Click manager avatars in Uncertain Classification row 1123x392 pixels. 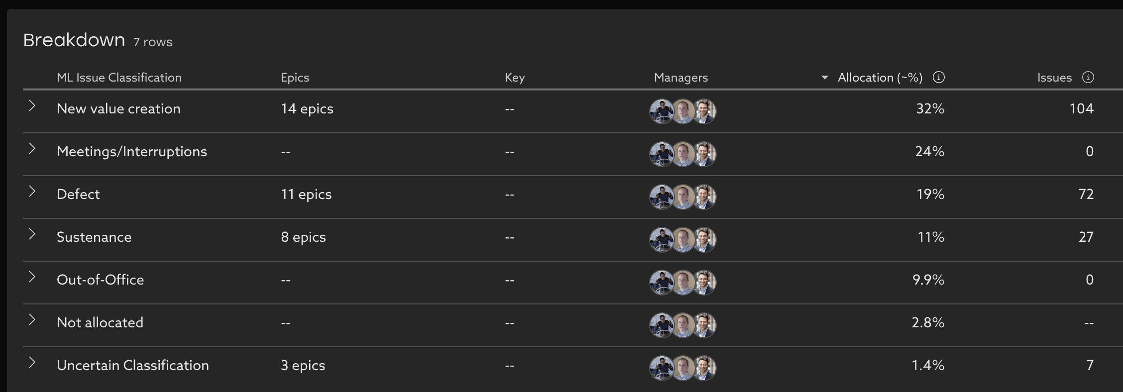[682, 368]
